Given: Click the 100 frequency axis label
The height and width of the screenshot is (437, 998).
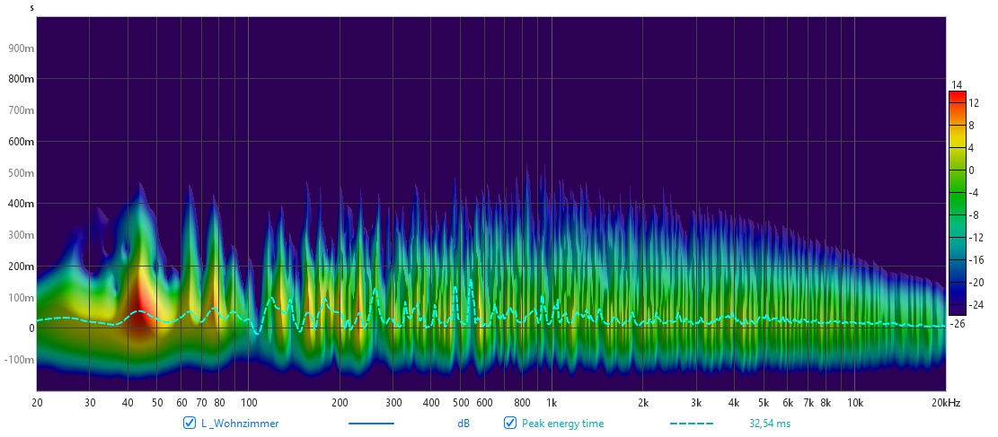Looking at the screenshot, I should point(249,403).
